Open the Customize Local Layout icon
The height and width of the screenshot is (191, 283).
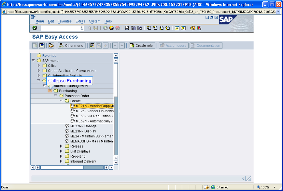pos(199,28)
